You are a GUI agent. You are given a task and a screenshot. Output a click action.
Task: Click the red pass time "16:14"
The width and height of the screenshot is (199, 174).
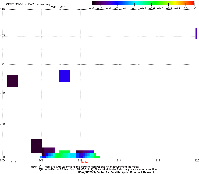coord(84,162)
